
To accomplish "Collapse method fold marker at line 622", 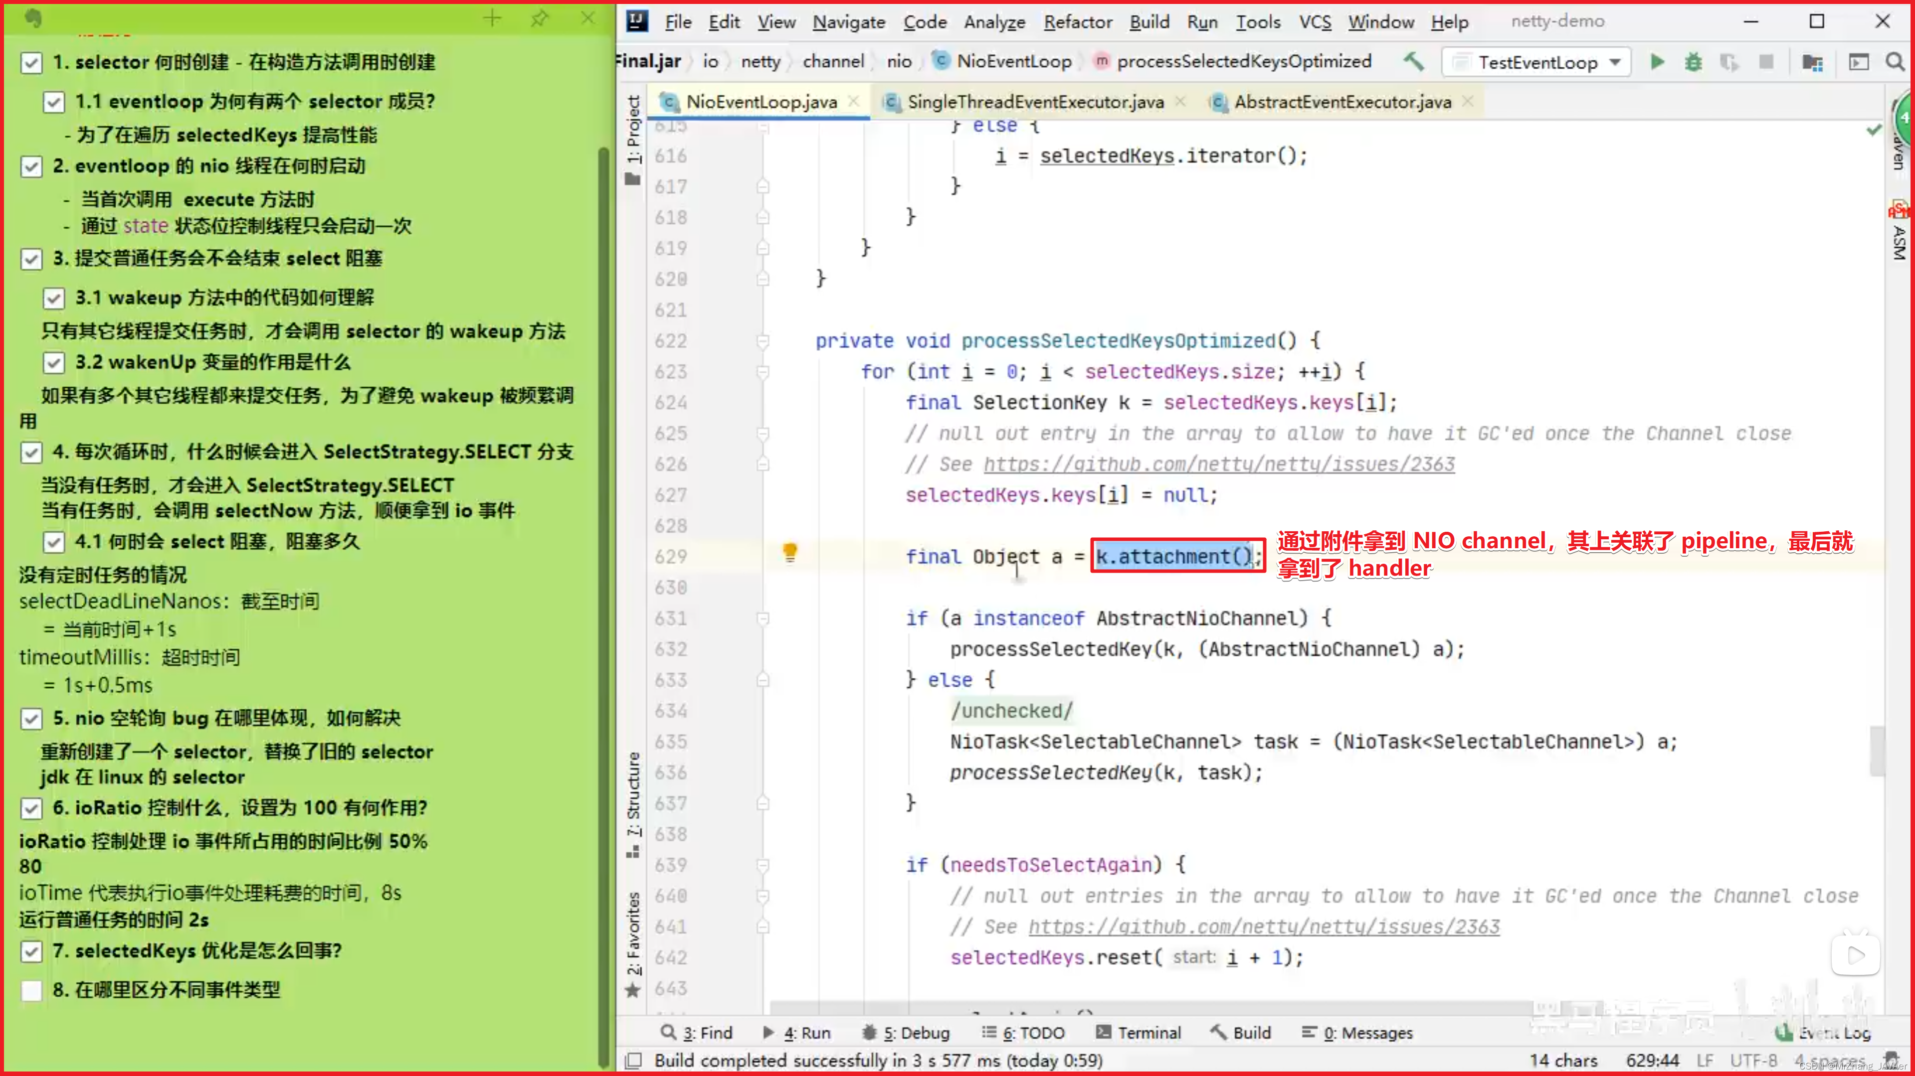I will (x=763, y=341).
